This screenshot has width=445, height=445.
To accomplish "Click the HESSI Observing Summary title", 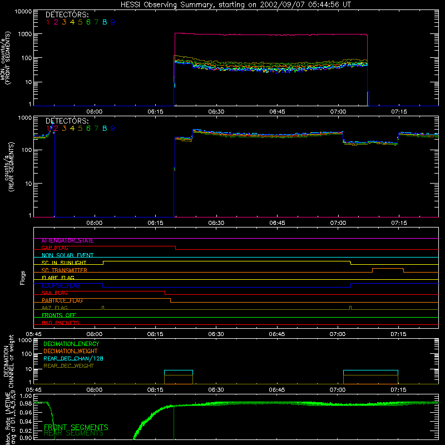I will tap(236, 4).
